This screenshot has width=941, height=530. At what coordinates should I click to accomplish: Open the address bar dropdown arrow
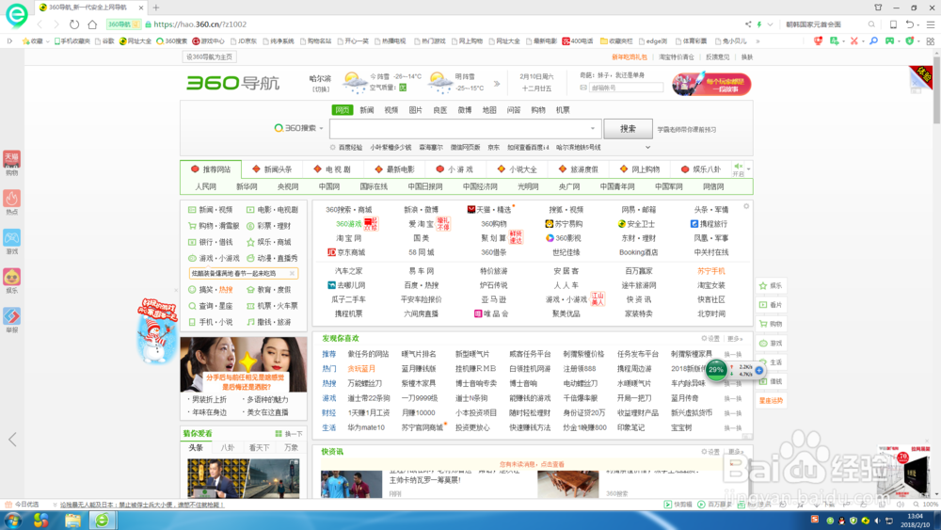click(x=770, y=24)
